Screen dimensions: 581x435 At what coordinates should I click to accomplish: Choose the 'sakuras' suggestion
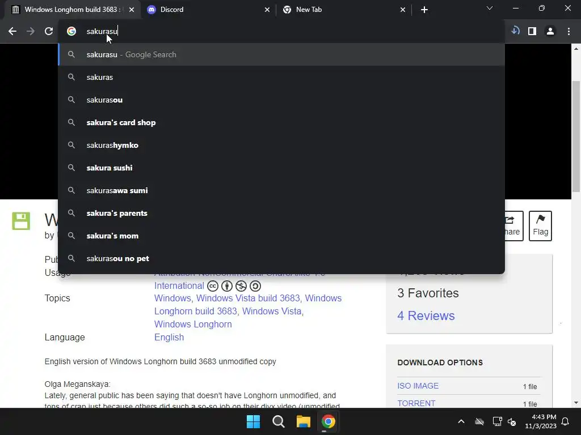pos(281,77)
